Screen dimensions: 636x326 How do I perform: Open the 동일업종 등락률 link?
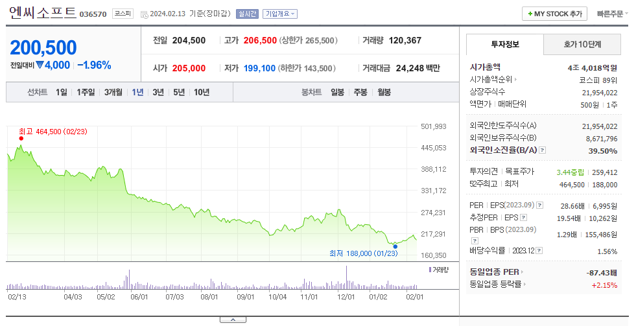tap(498, 285)
